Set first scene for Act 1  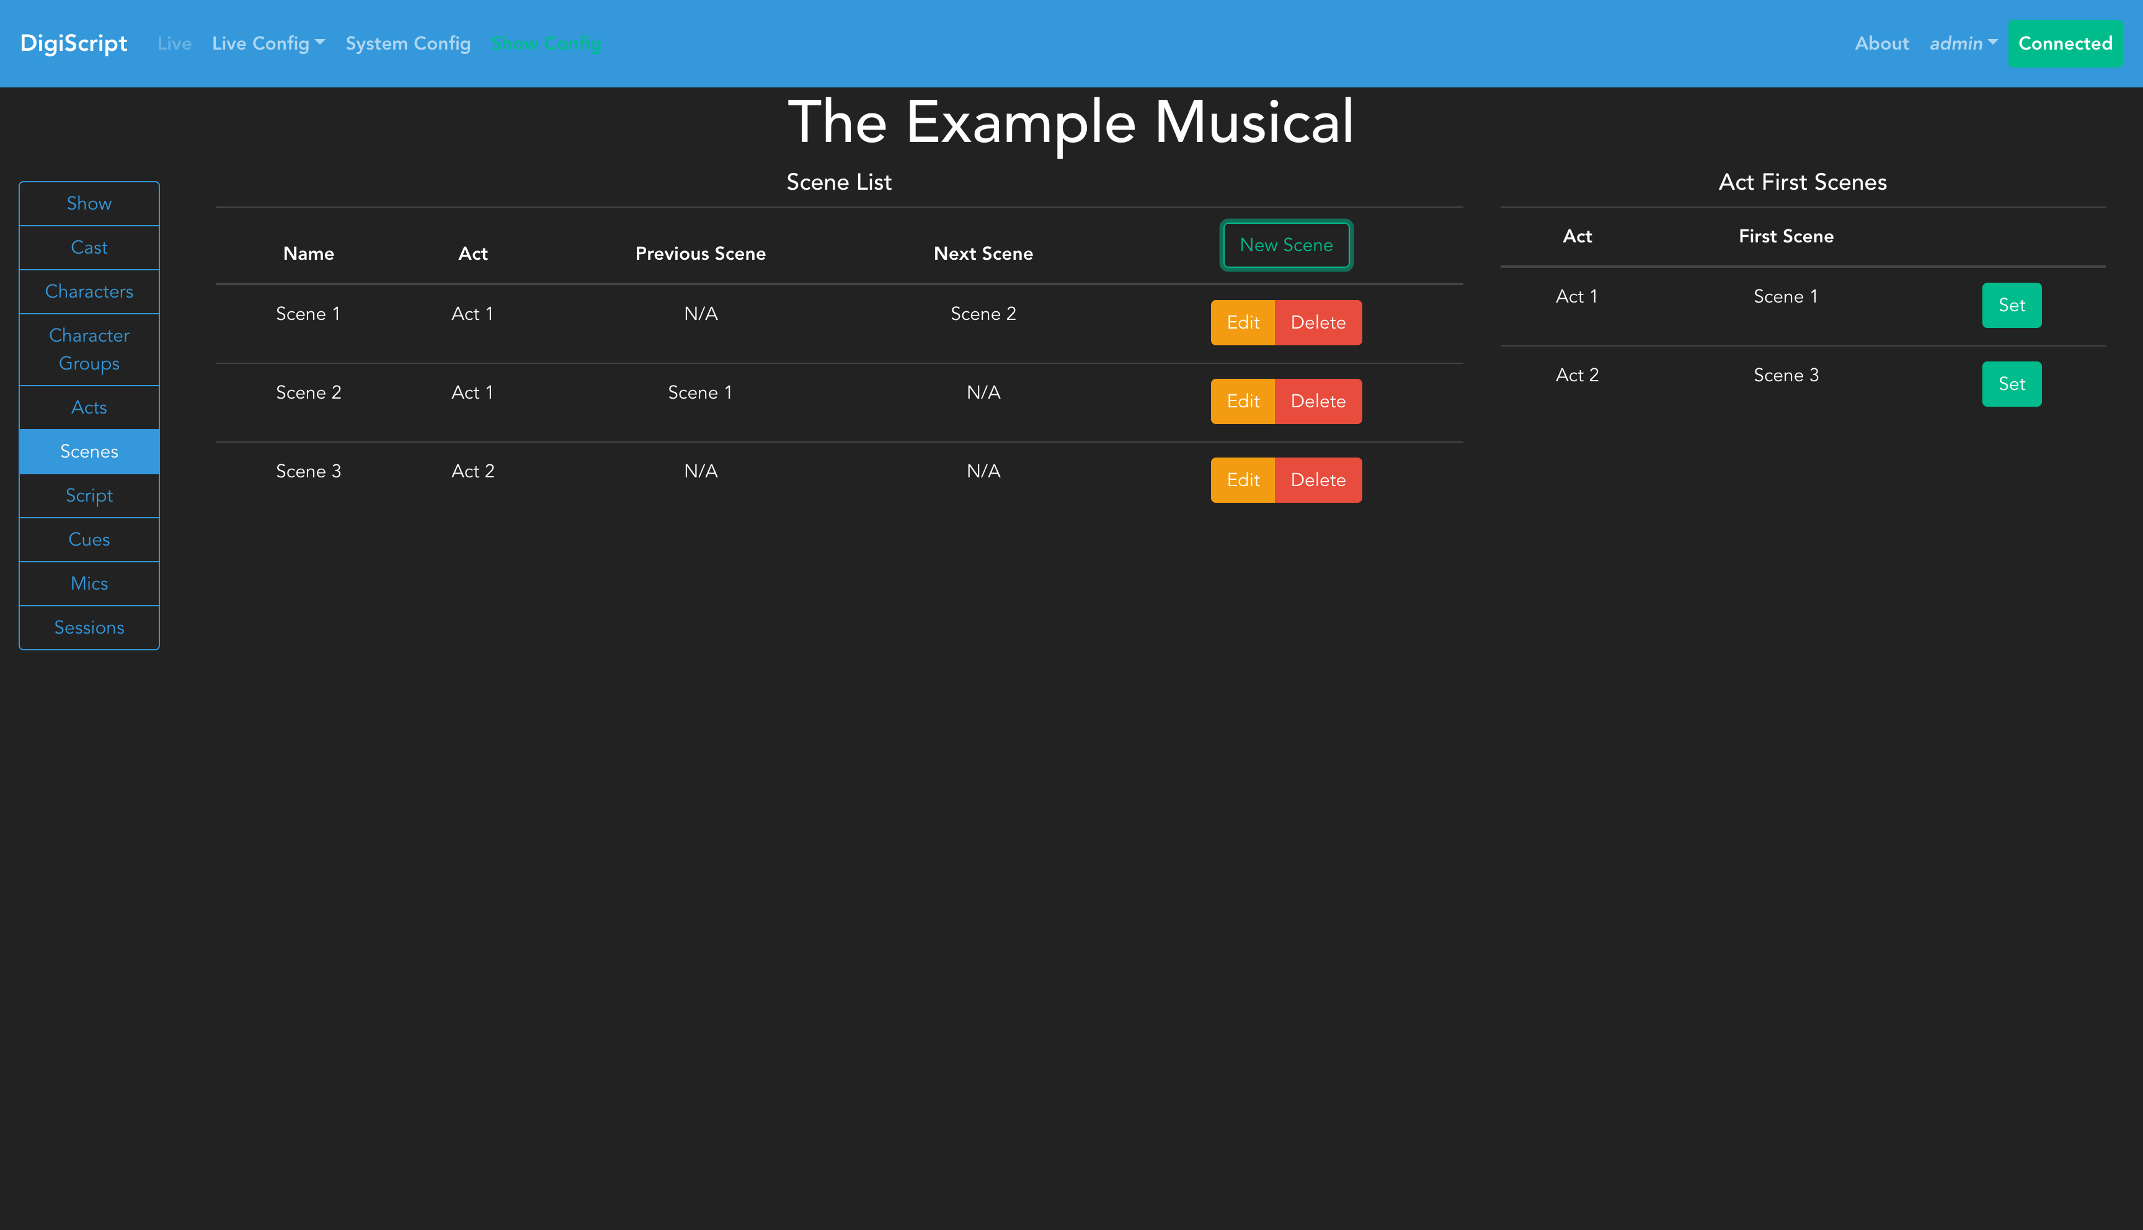(2010, 305)
